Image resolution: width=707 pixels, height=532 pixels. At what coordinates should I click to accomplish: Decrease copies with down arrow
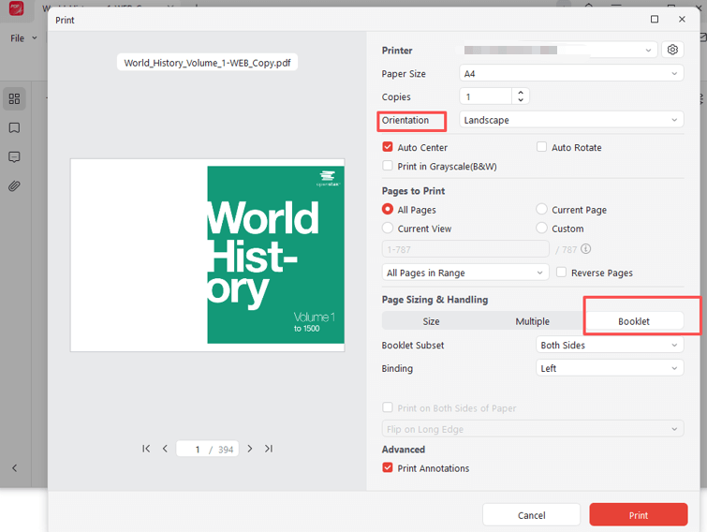(521, 99)
